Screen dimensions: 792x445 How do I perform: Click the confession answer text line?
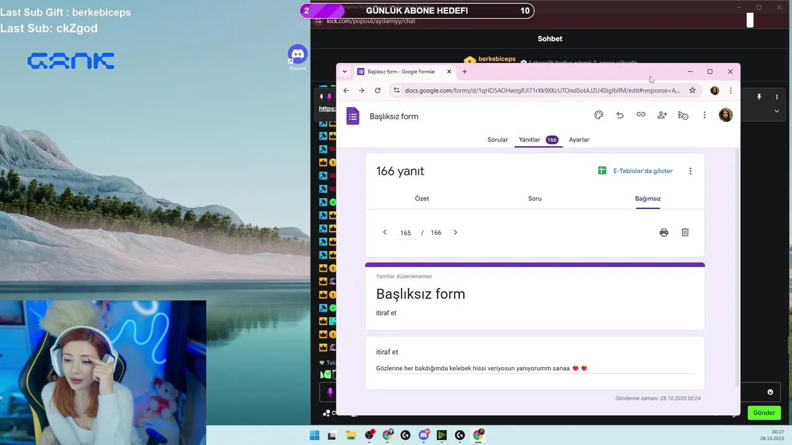[x=535, y=368]
